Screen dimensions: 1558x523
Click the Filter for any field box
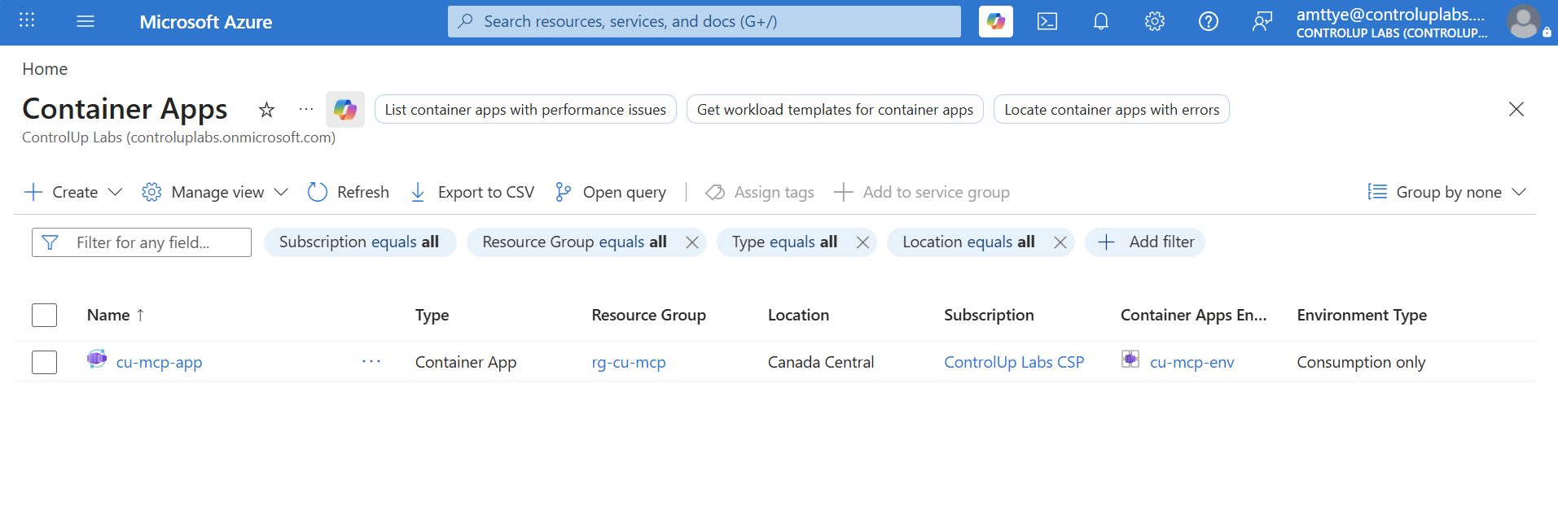point(142,242)
